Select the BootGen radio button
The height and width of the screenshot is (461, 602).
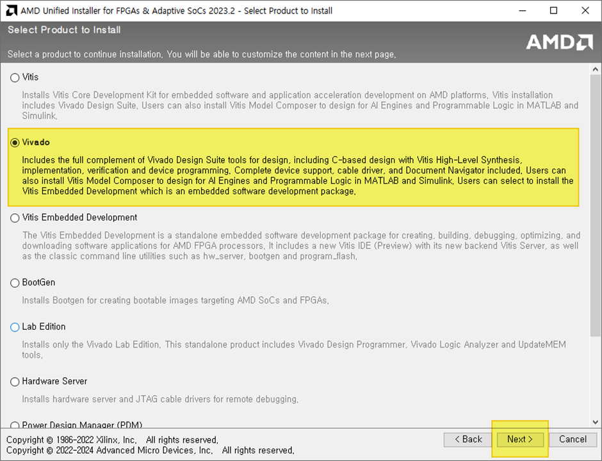tap(15, 283)
